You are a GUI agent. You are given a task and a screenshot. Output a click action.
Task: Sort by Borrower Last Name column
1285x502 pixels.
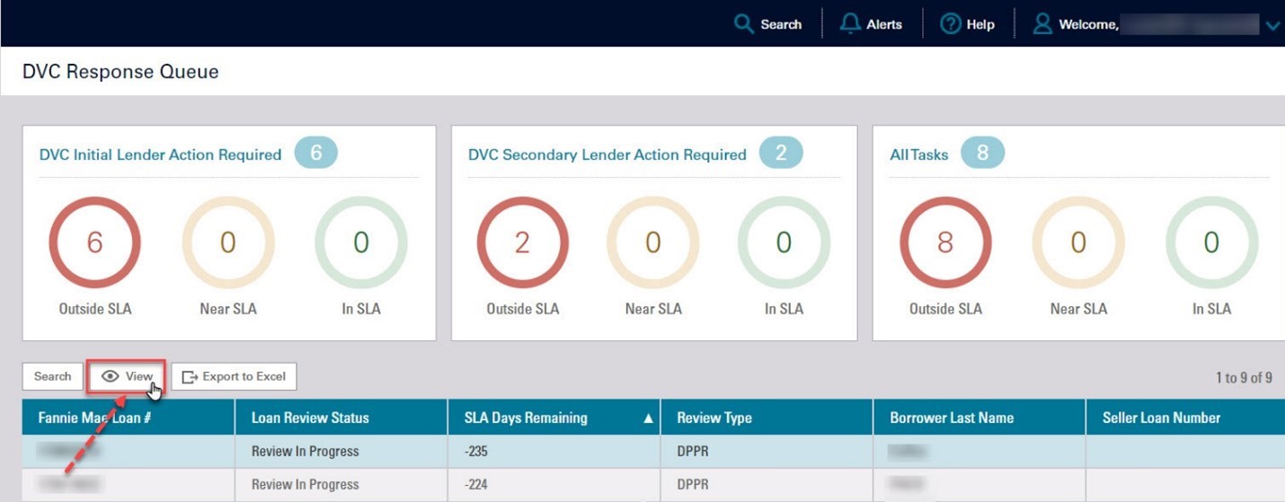[x=979, y=418]
